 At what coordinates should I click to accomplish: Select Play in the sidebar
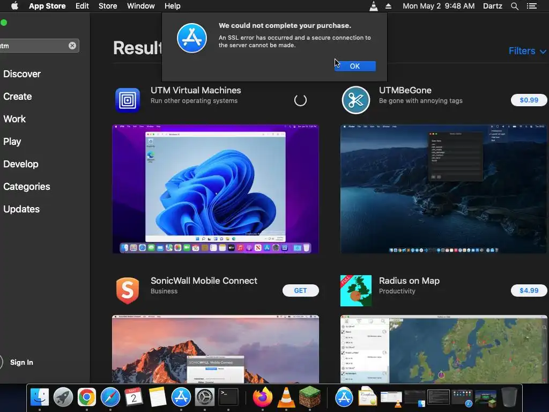[x=12, y=142]
